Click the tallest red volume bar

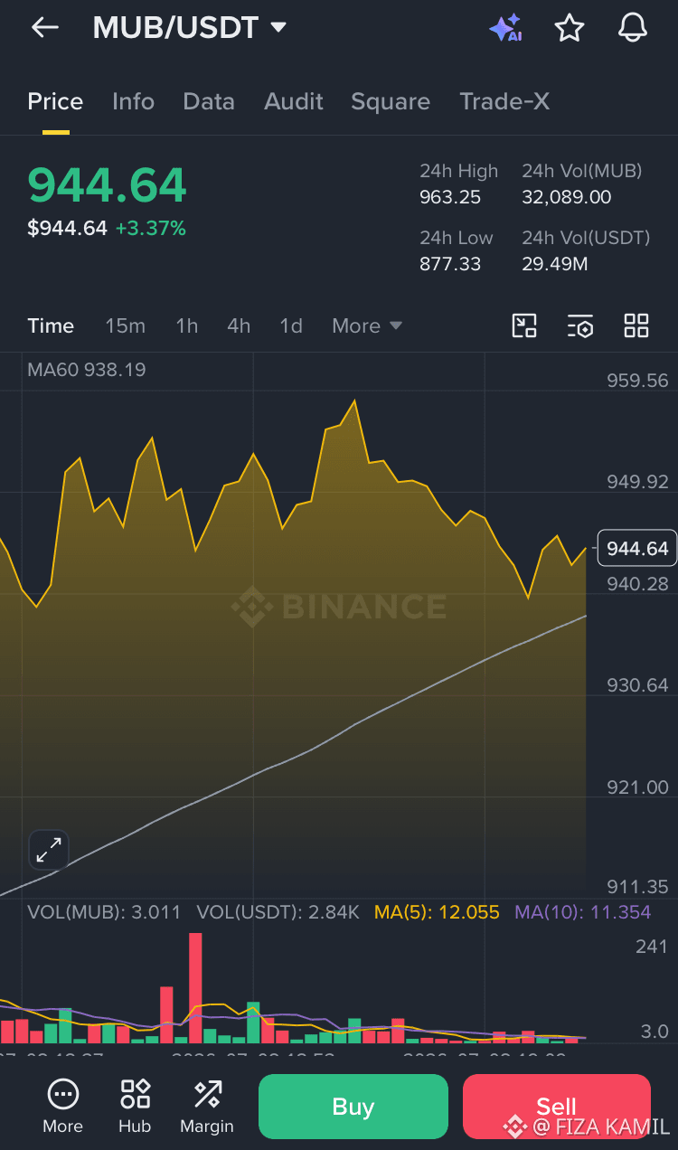coord(195,987)
